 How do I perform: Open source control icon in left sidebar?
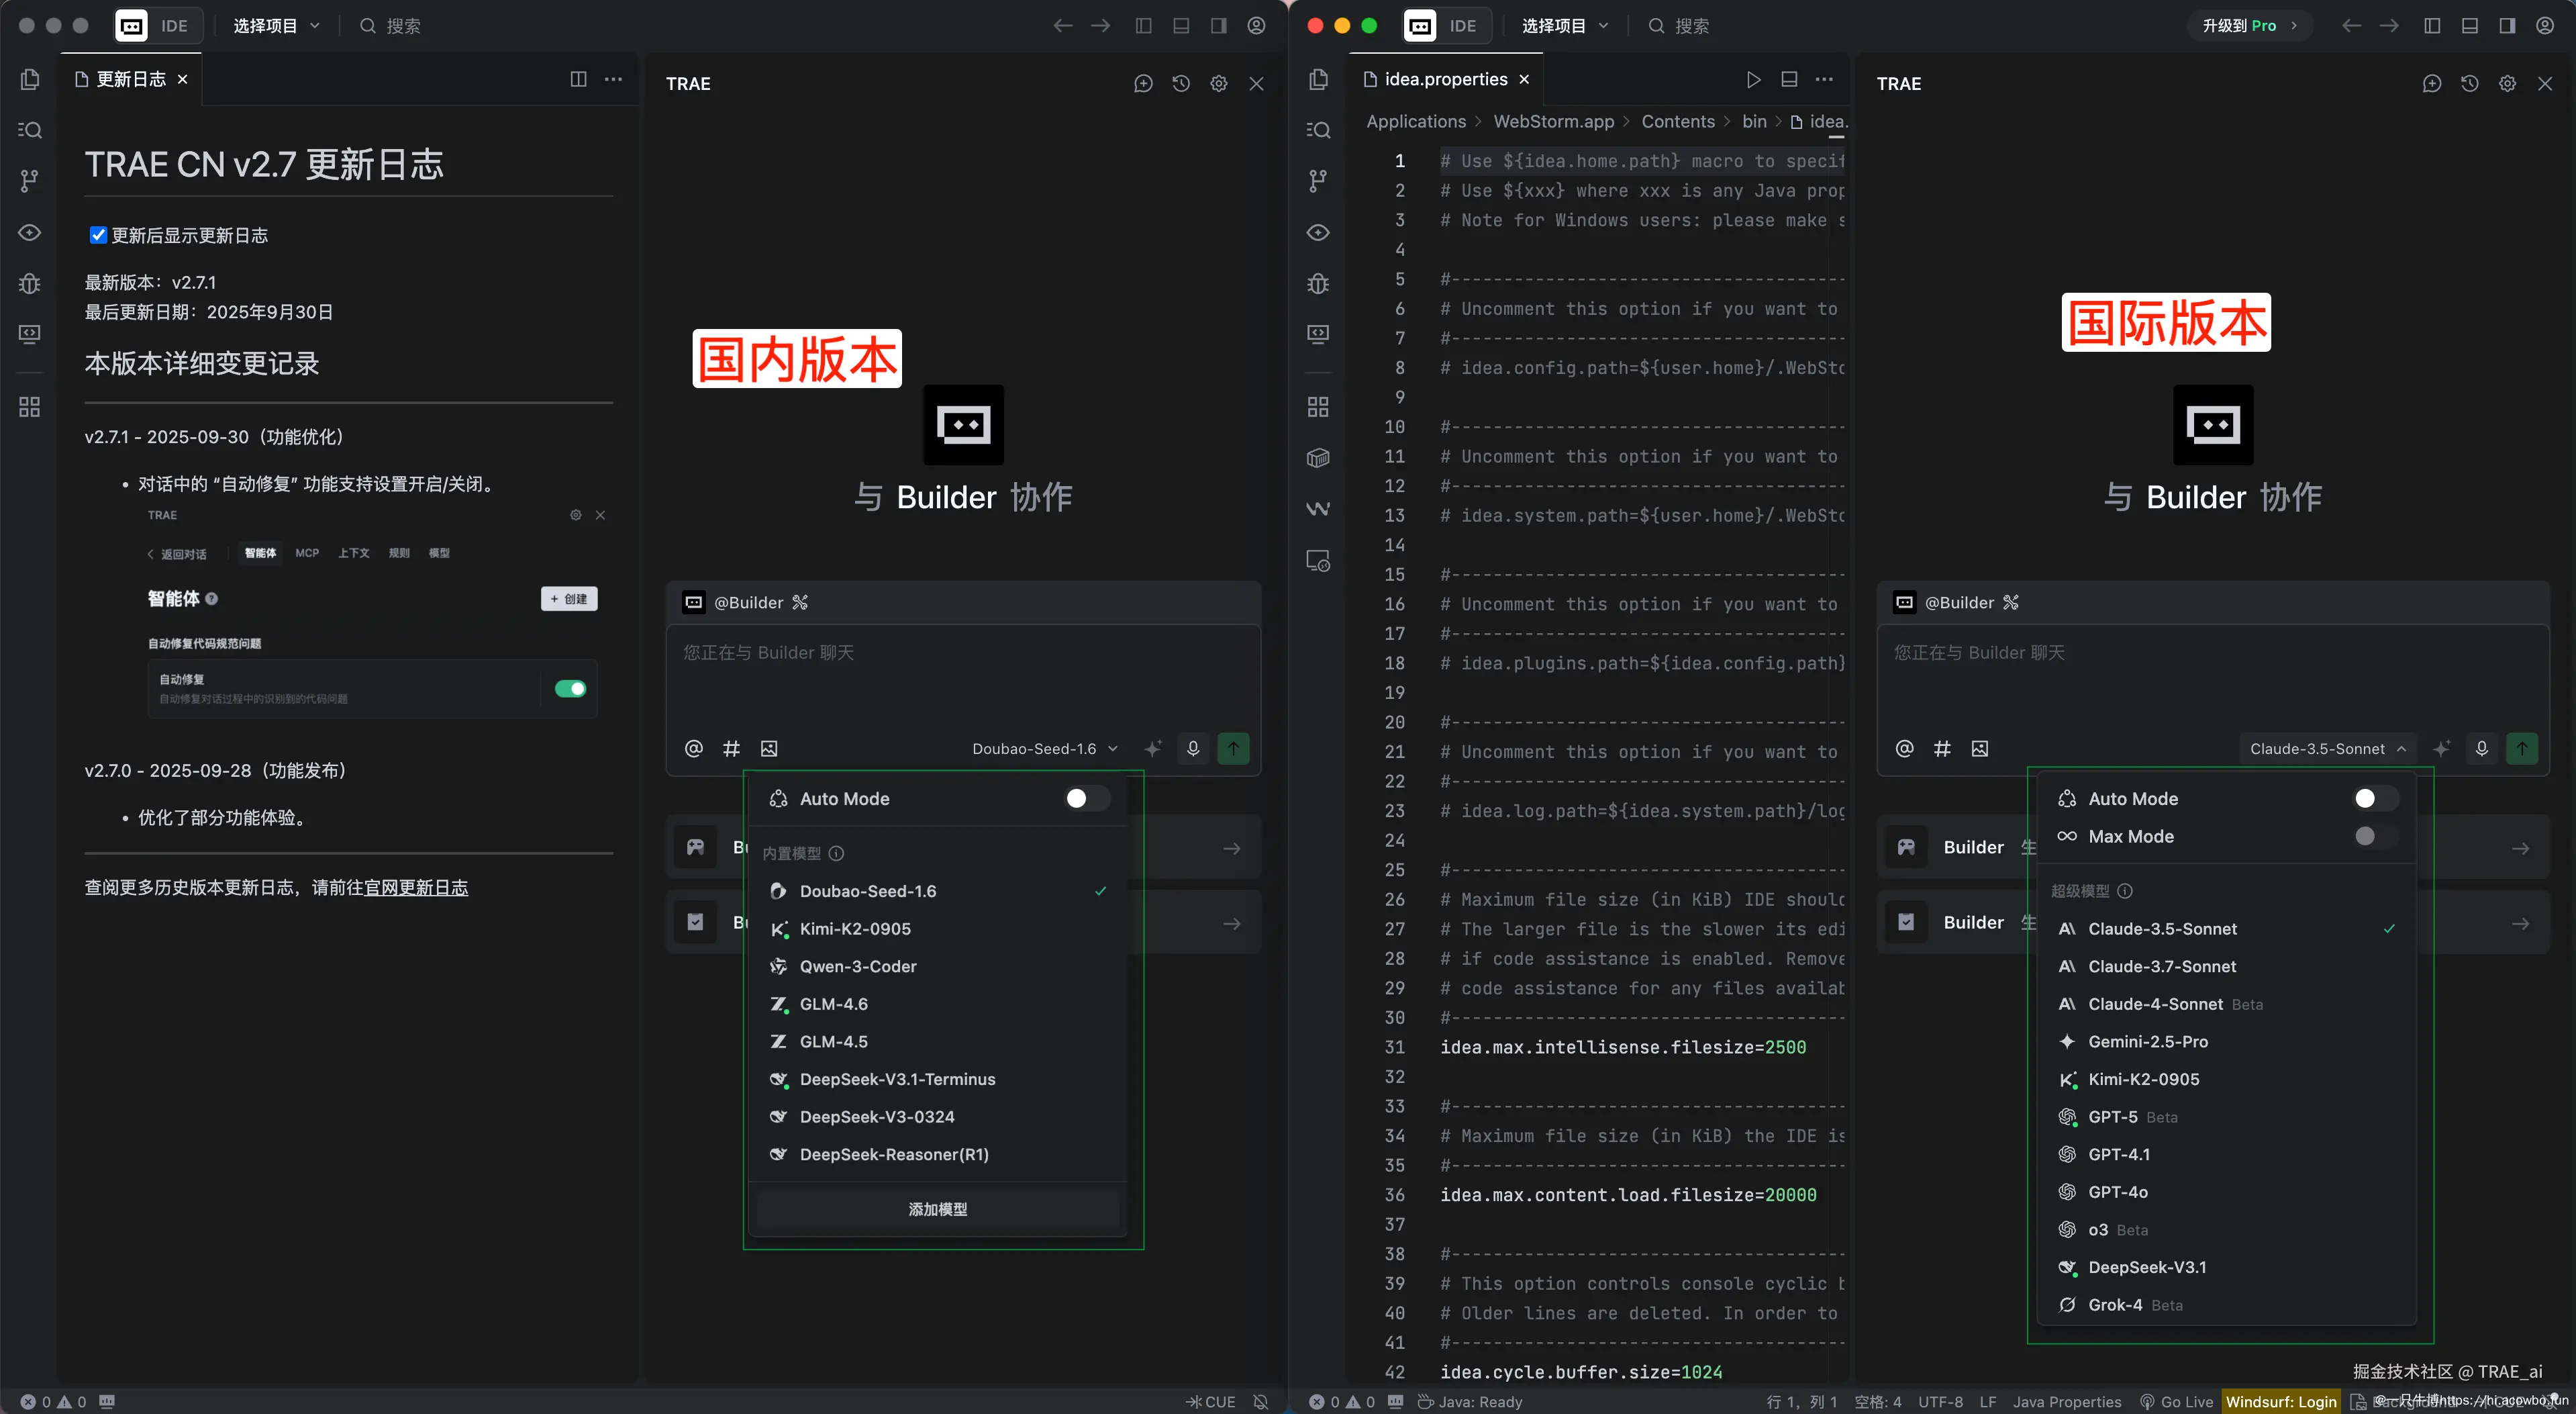[30, 181]
